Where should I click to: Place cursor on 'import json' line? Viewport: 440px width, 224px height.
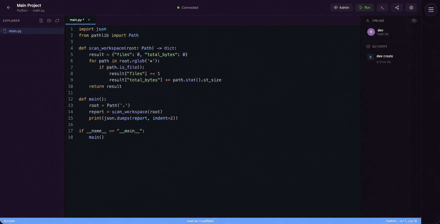click(x=93, y=29)
